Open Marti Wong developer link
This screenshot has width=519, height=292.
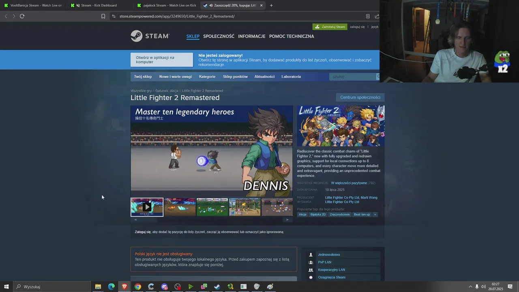click(369, 198)
